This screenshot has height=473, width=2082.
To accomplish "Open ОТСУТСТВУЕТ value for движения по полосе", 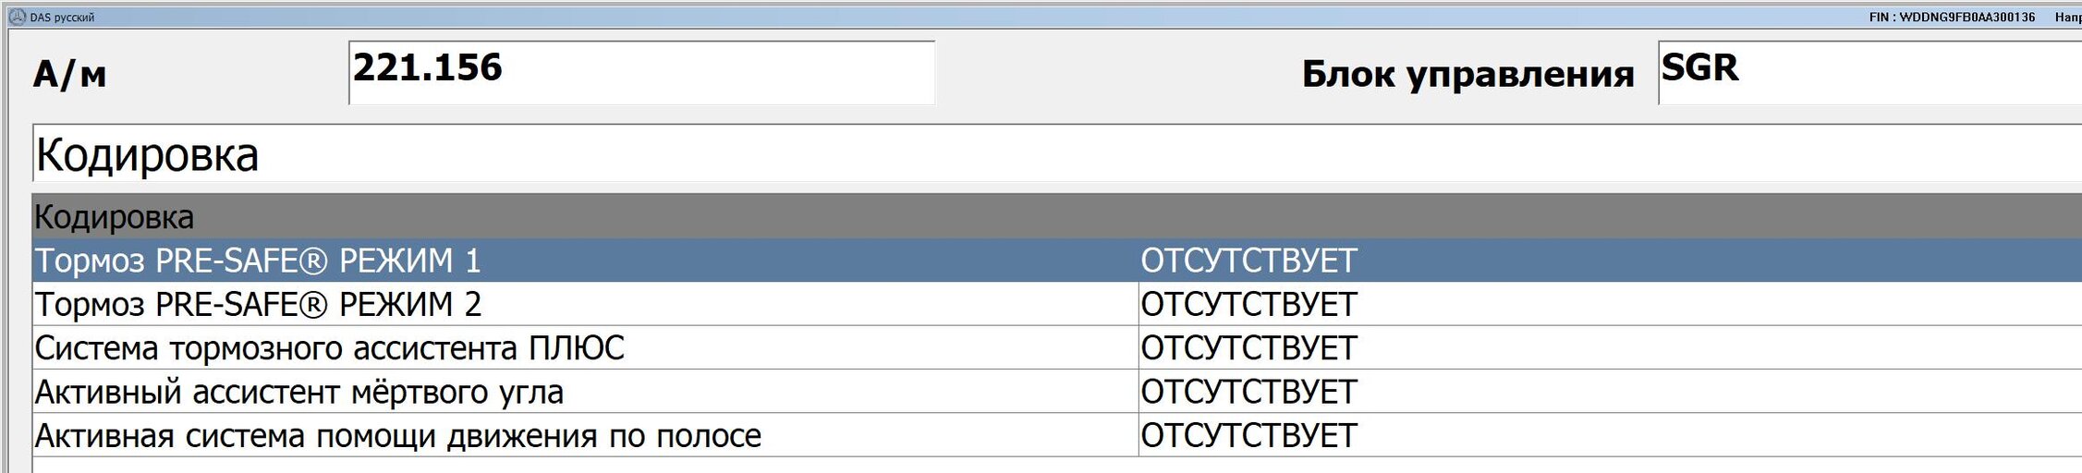I will pyautogui.click(x=1248, y=435).
